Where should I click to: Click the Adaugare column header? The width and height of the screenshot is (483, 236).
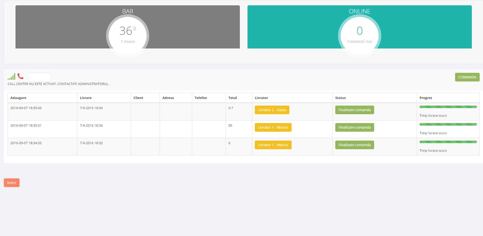[18, 98]
